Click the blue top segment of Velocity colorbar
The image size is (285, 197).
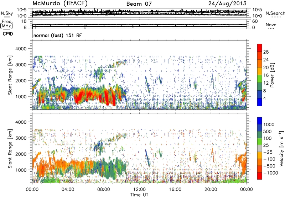click(x=260, y=121)
